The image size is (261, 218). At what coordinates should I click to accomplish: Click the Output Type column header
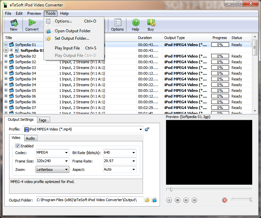point(186,38)
